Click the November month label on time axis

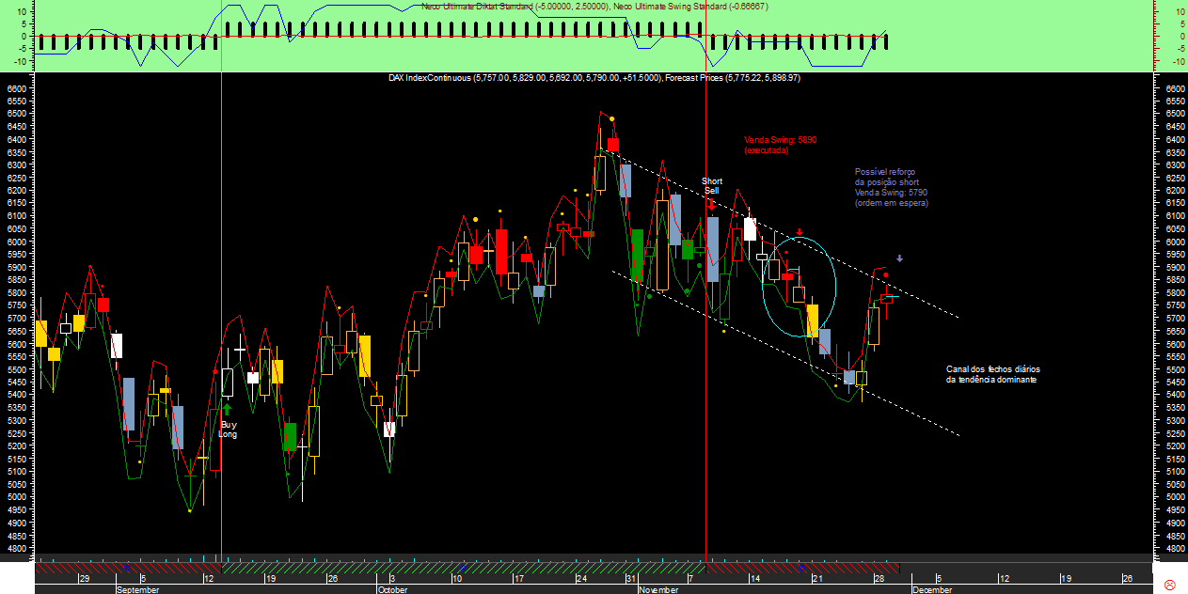click(x=658, y=589)
